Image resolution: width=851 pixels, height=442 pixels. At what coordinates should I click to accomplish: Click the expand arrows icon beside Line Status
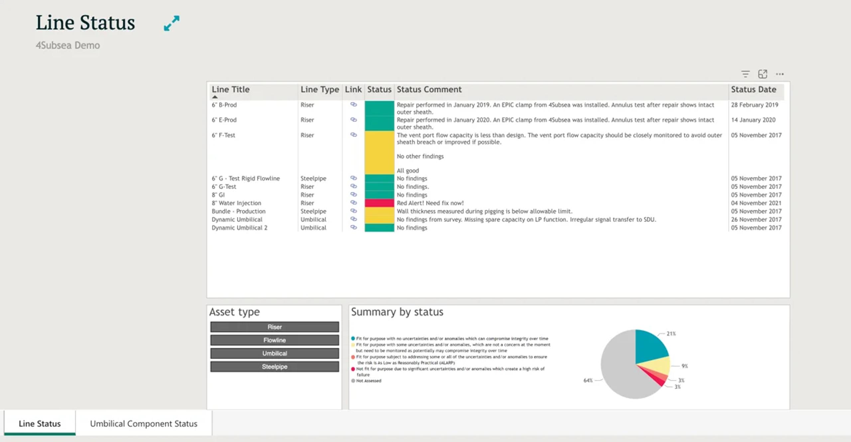tap(172, 23)
